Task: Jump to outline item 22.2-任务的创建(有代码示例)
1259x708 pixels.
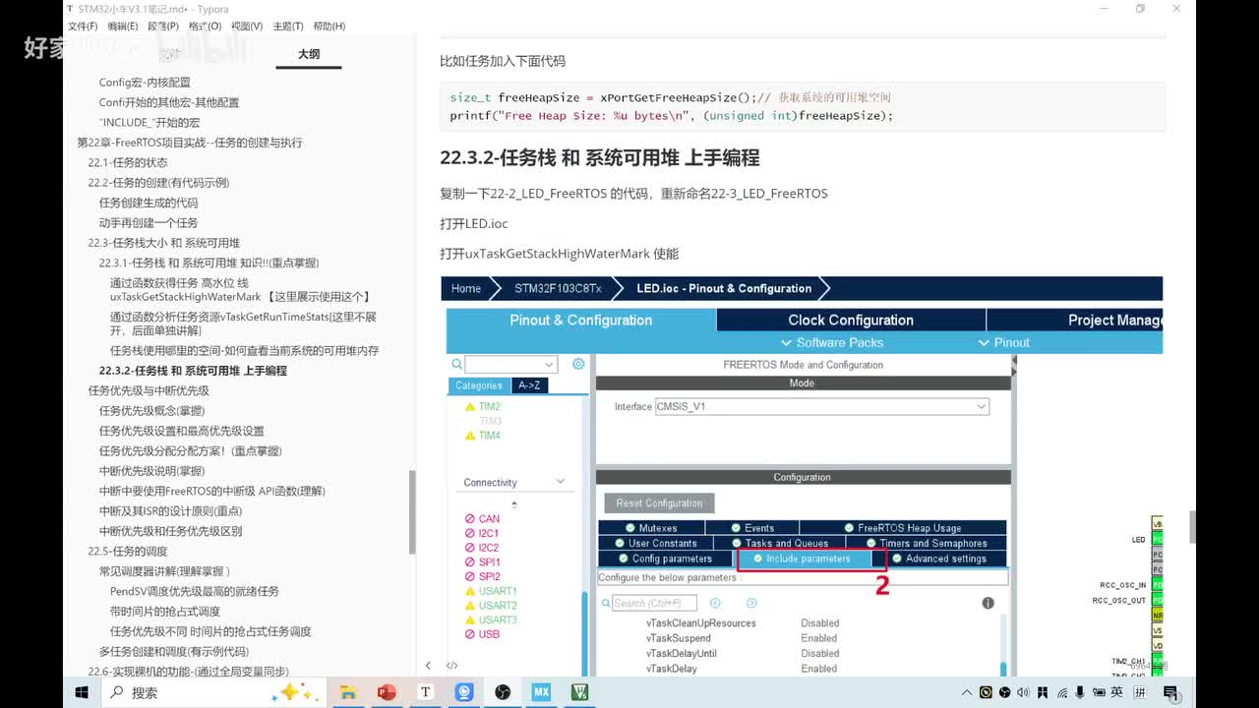Action: pyautogui.click(x=158, y=183)
